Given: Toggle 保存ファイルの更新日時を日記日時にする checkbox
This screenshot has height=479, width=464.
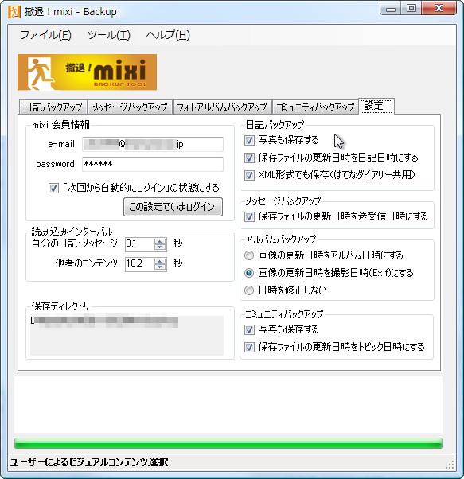Looking at the screenshot, I should [249, 158].
